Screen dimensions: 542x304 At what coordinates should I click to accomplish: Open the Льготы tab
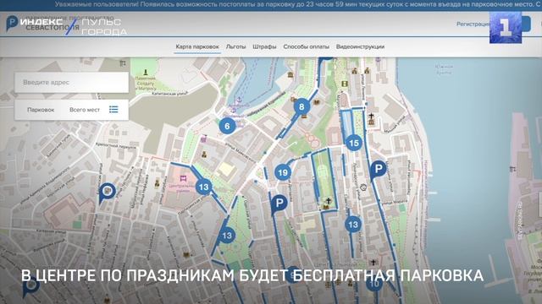point(235,46)
